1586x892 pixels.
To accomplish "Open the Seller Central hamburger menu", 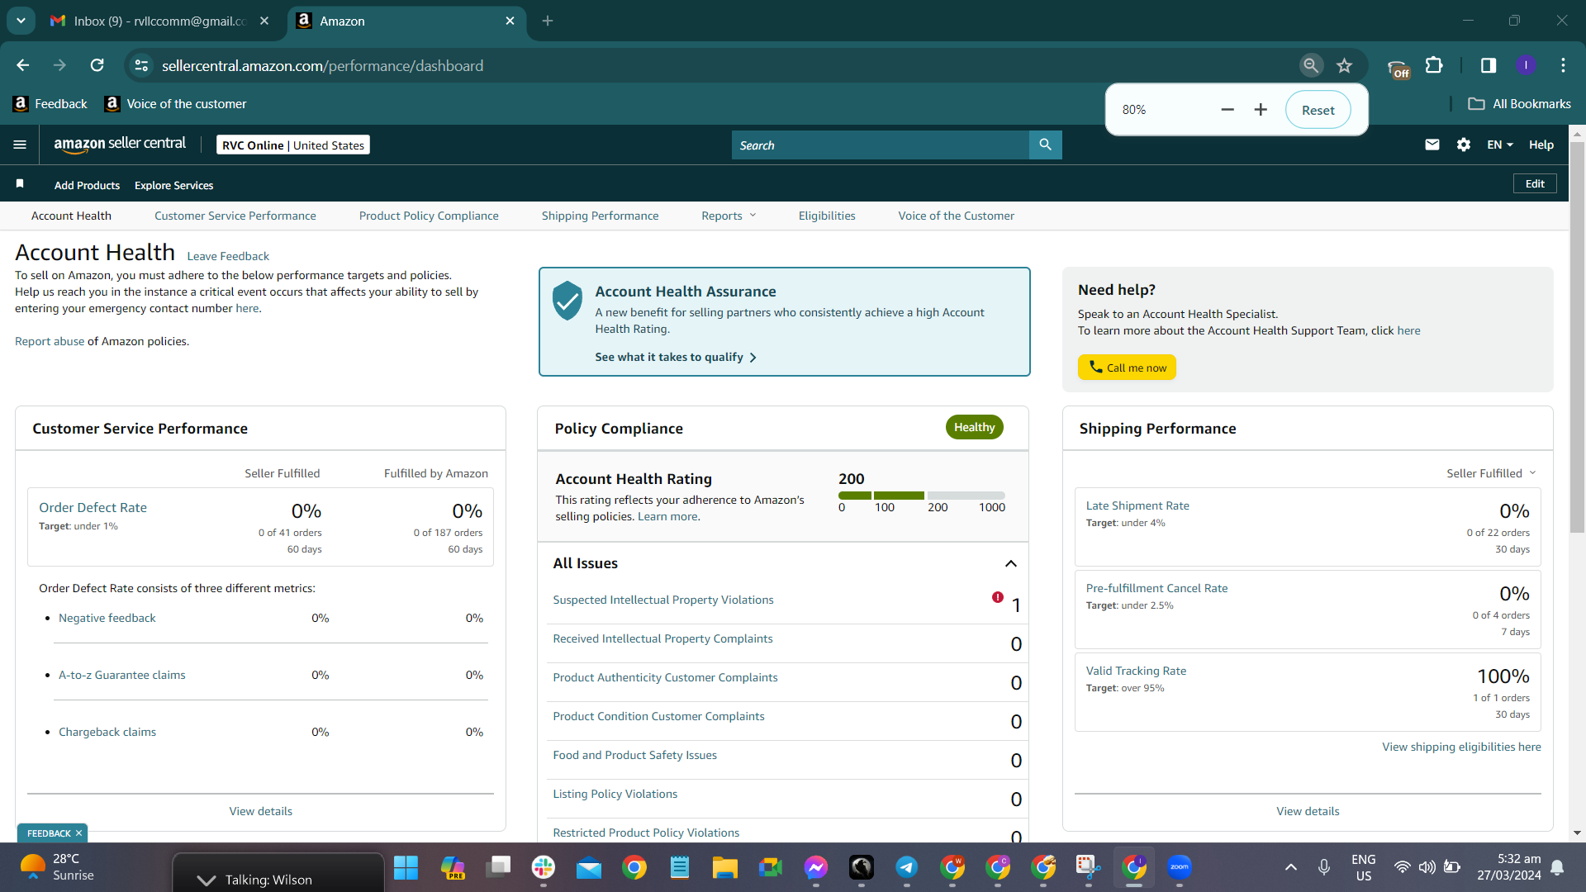I will 20,145.
